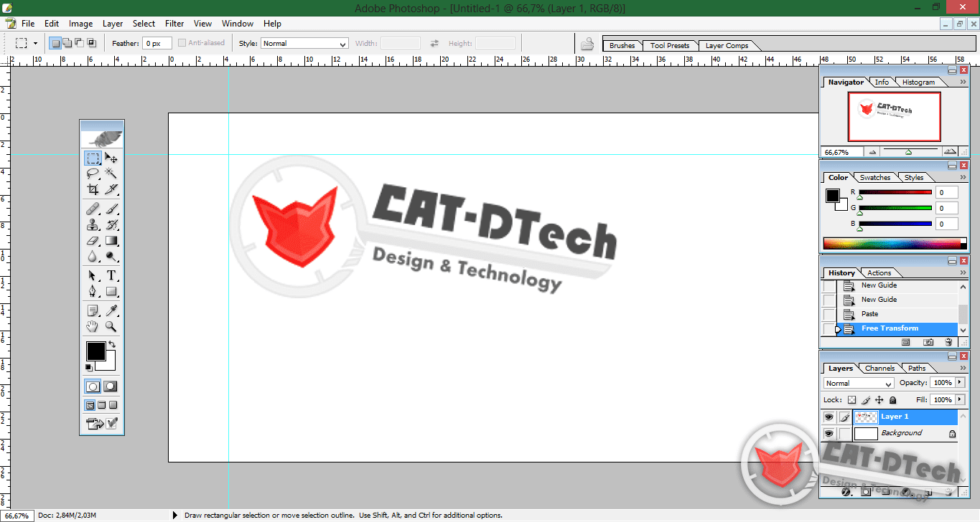Image resolution: width=980 pixels, height=522 pixels.
Task: Switch to the Channels tab
Action: click(879, 369)
